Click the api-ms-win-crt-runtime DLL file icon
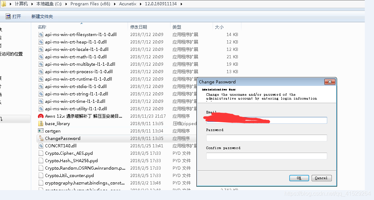The width and height of the screenshot is (374, 200). (x=41, y=79)
